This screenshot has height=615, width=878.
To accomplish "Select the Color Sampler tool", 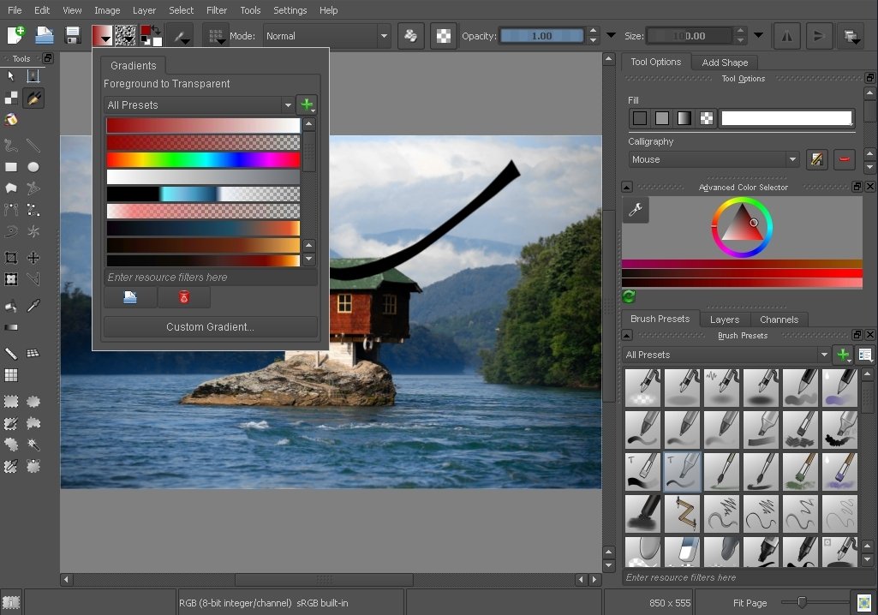I will tap(34, 304).
